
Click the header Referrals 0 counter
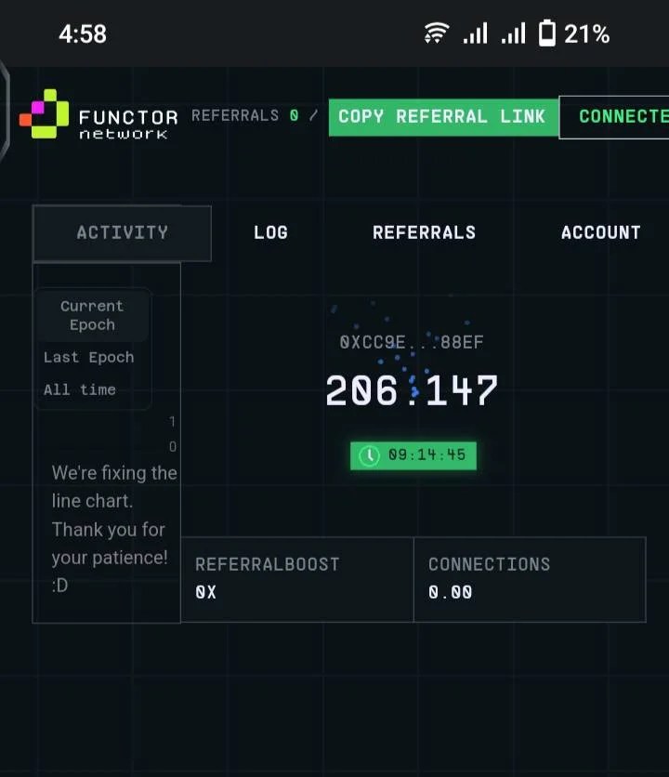(x=245, y=115)
